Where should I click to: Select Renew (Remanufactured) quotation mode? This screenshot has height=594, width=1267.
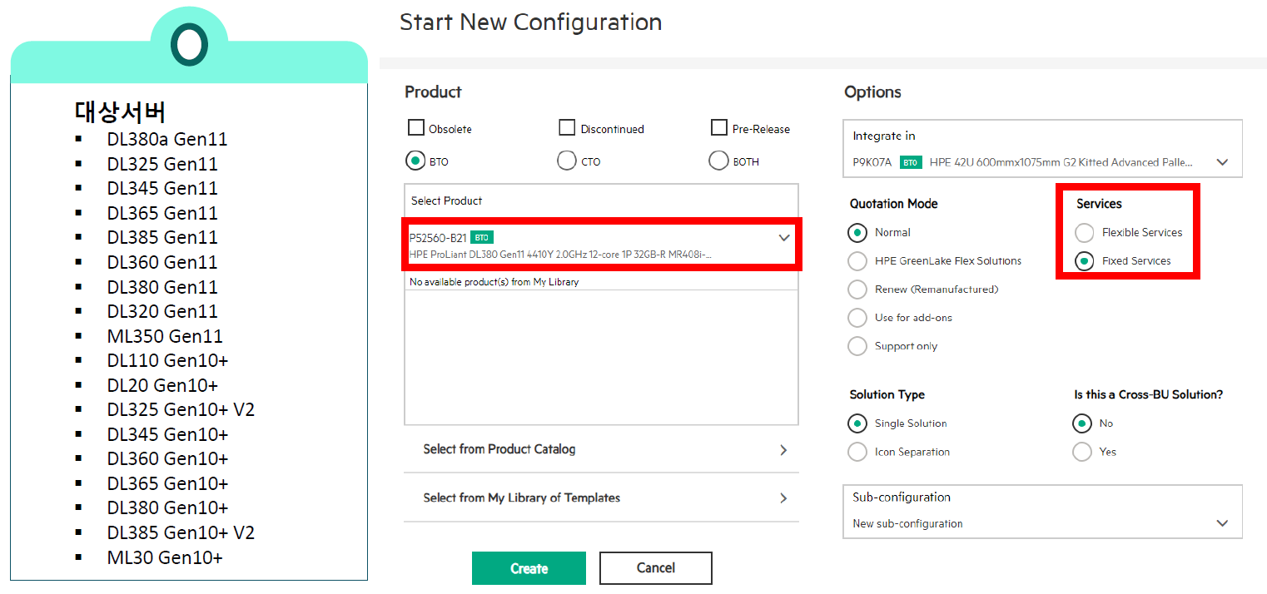[x=857, y=290]
